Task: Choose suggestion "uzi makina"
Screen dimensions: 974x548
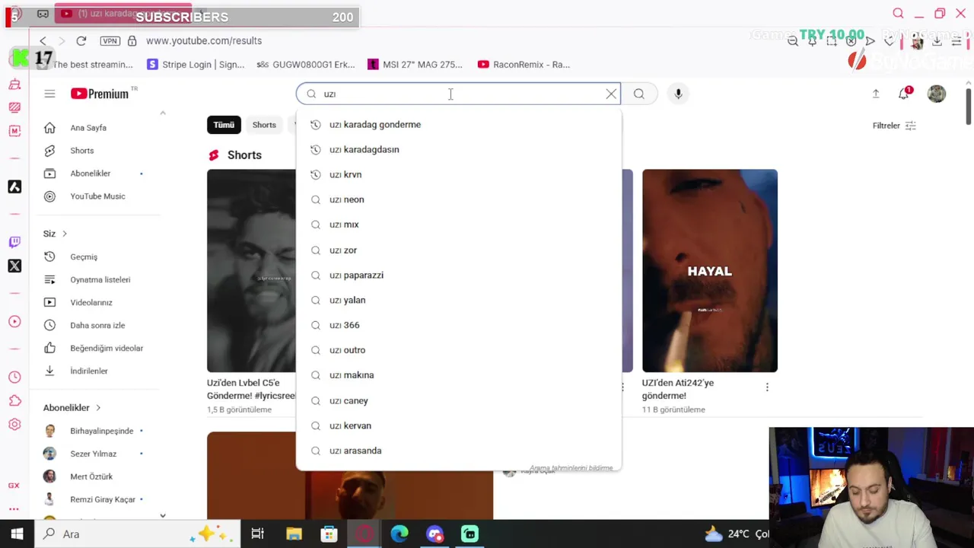Action: tap(459, 375)
